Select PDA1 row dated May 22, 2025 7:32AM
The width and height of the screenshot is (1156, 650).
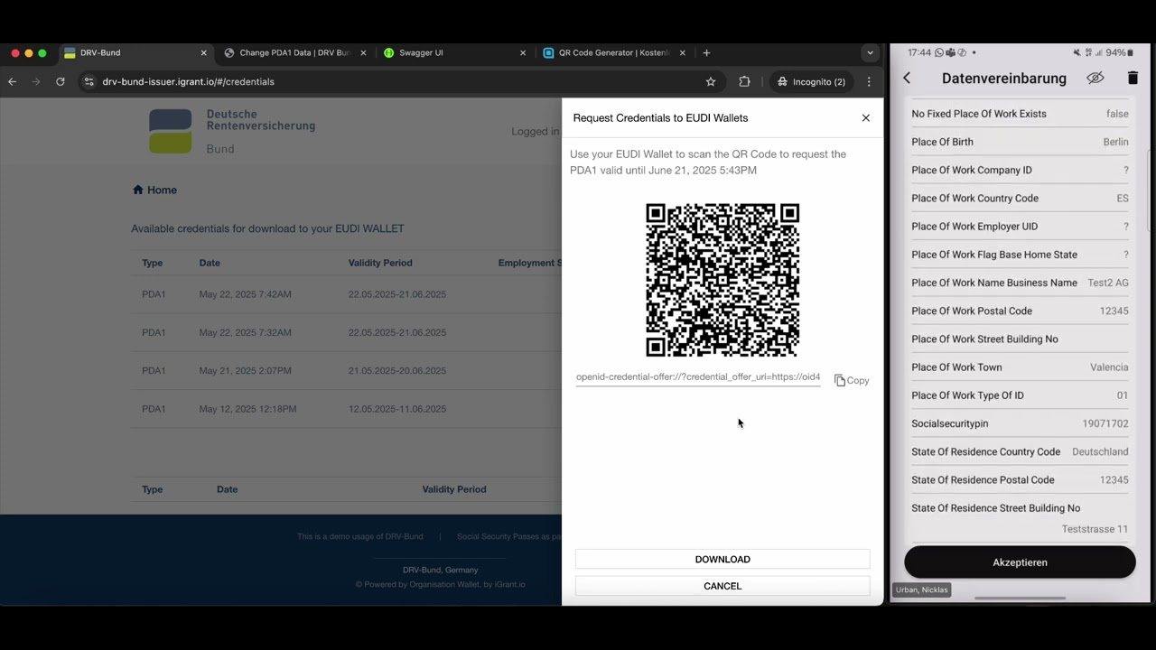point(348,332)
